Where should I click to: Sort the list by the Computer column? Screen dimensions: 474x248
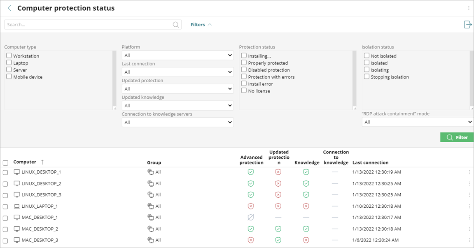click(x=26, y=162)
